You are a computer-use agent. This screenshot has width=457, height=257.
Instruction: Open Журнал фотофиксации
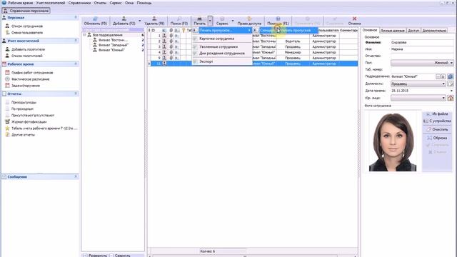click(29, 122)
